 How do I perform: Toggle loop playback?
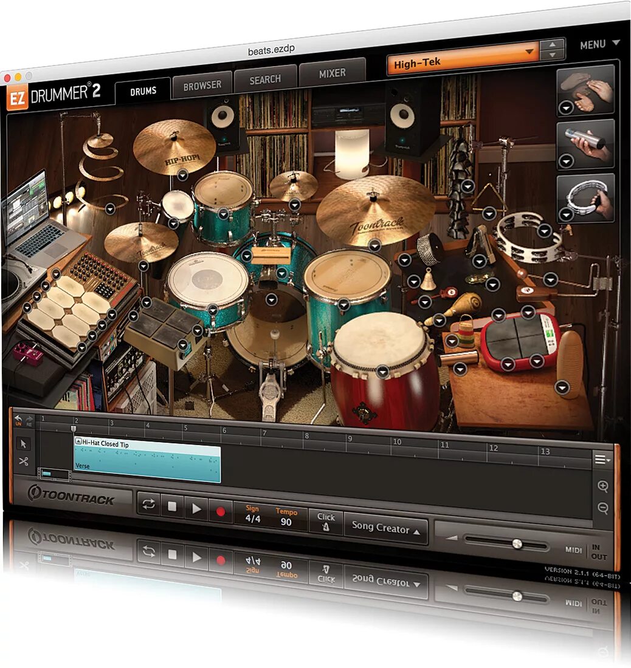pyautogui.click(x=148, y=505)
